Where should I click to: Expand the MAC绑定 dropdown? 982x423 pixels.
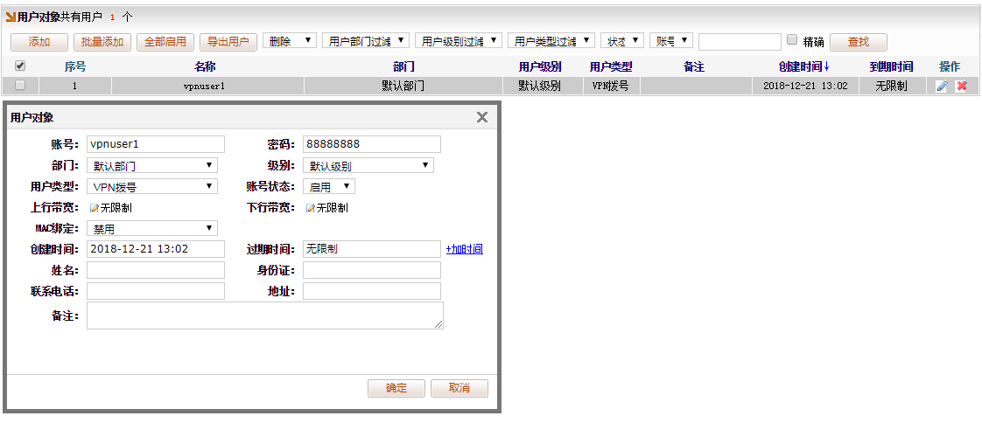pos(151,228)
